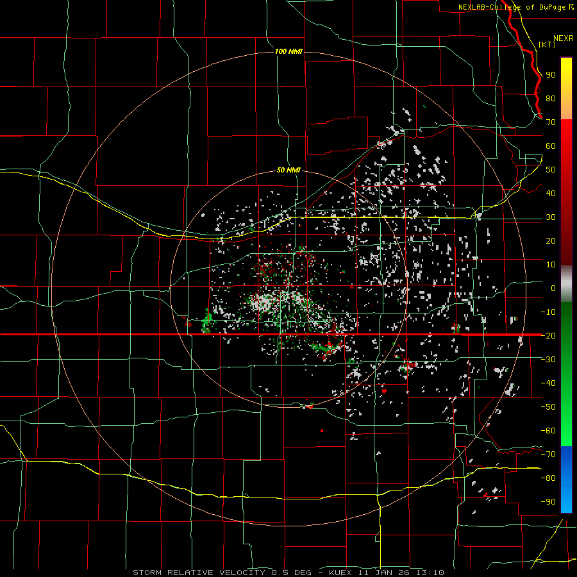Click the NEXLAB-College of DuPage label

point(514,7)
